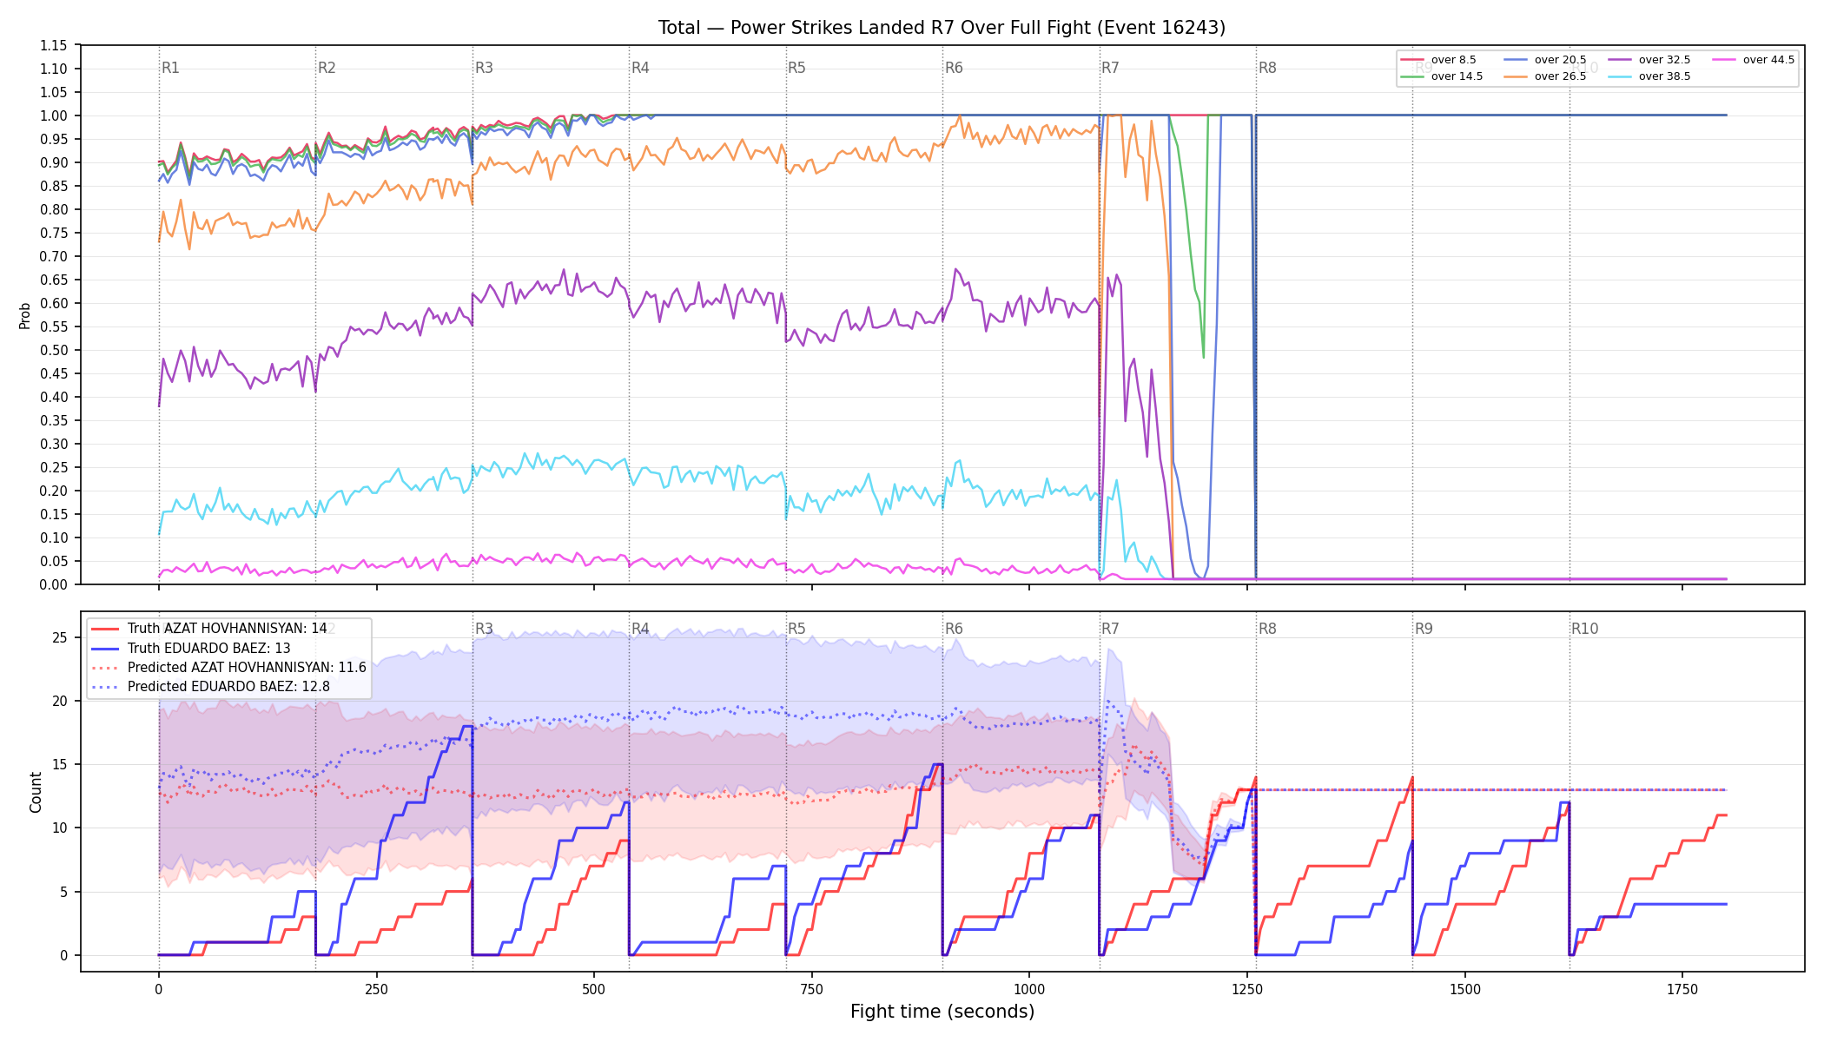The height and width of the screenshot is (1042, 1824).
Task: Click the 1250 tick on the time axis
Action: [x=1247, y=989]
